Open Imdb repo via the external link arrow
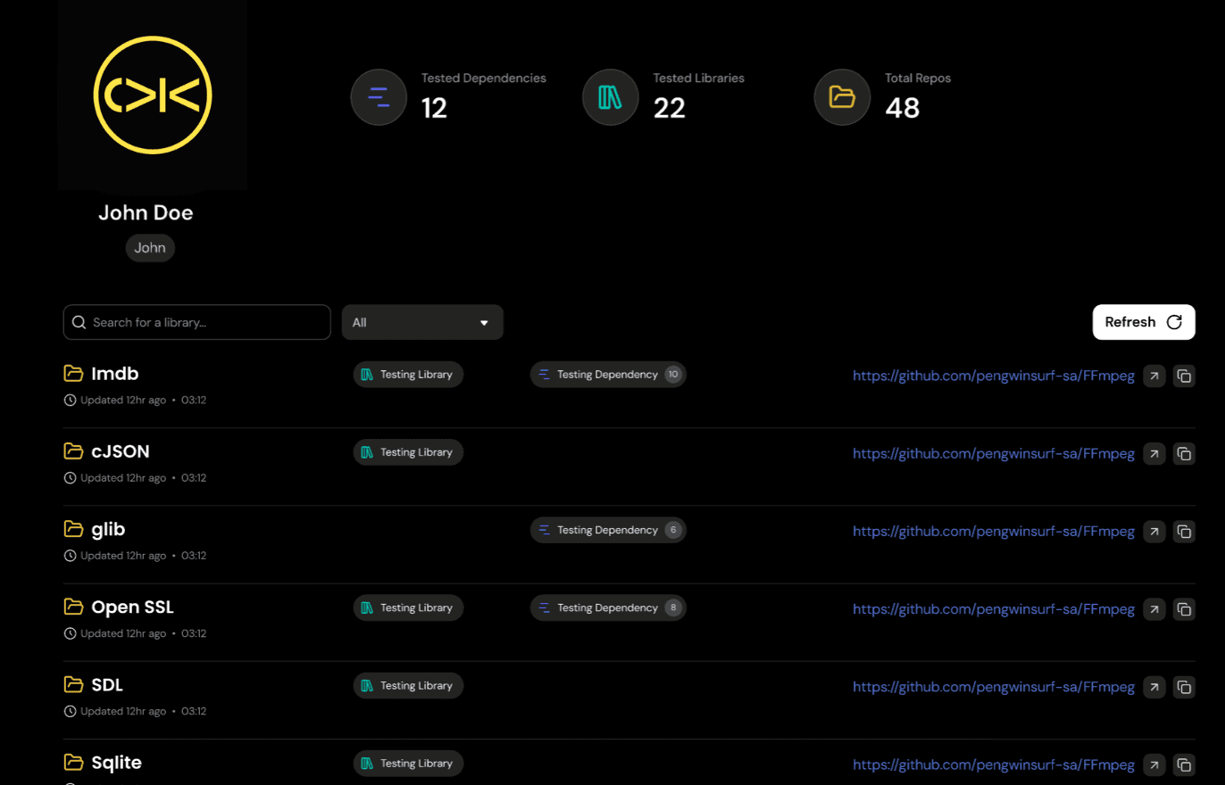 (x=1154, y=376)
